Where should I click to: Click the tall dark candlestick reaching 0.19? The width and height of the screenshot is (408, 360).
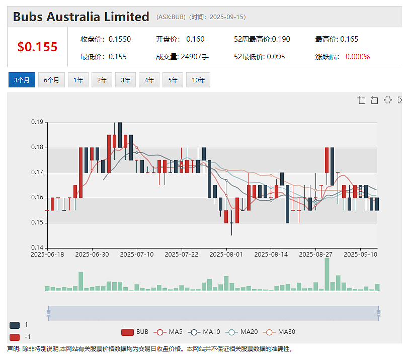(120, 135)
